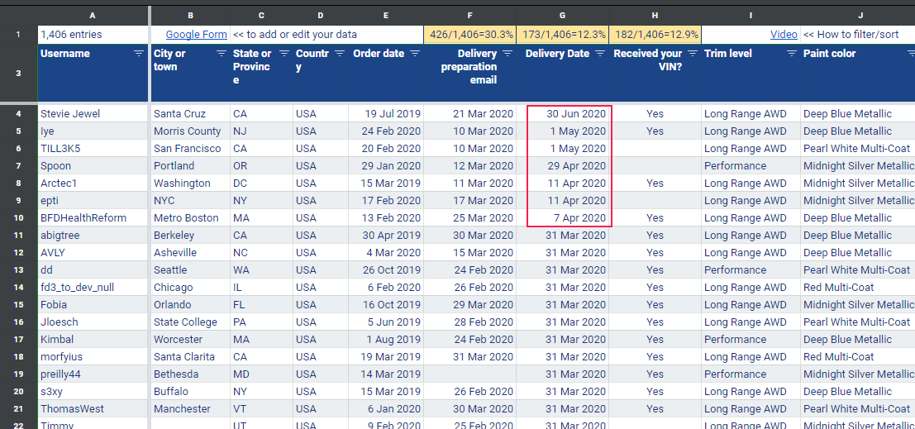Select row 15 header
This screenshot has height=429, width=915.
coord(18,305)
